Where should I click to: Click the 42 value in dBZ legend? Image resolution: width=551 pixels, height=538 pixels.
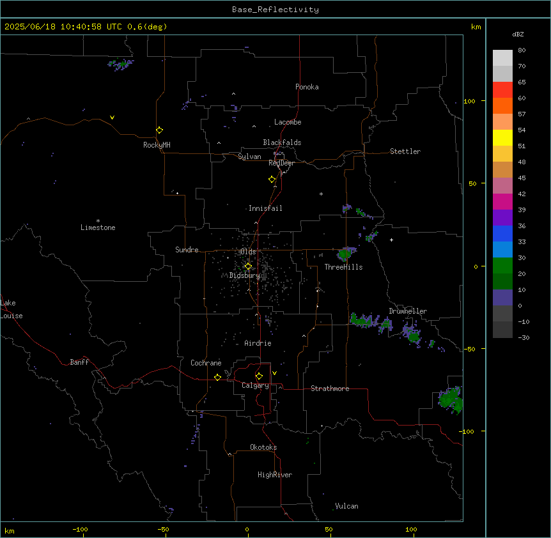click(x=522, y=194)
